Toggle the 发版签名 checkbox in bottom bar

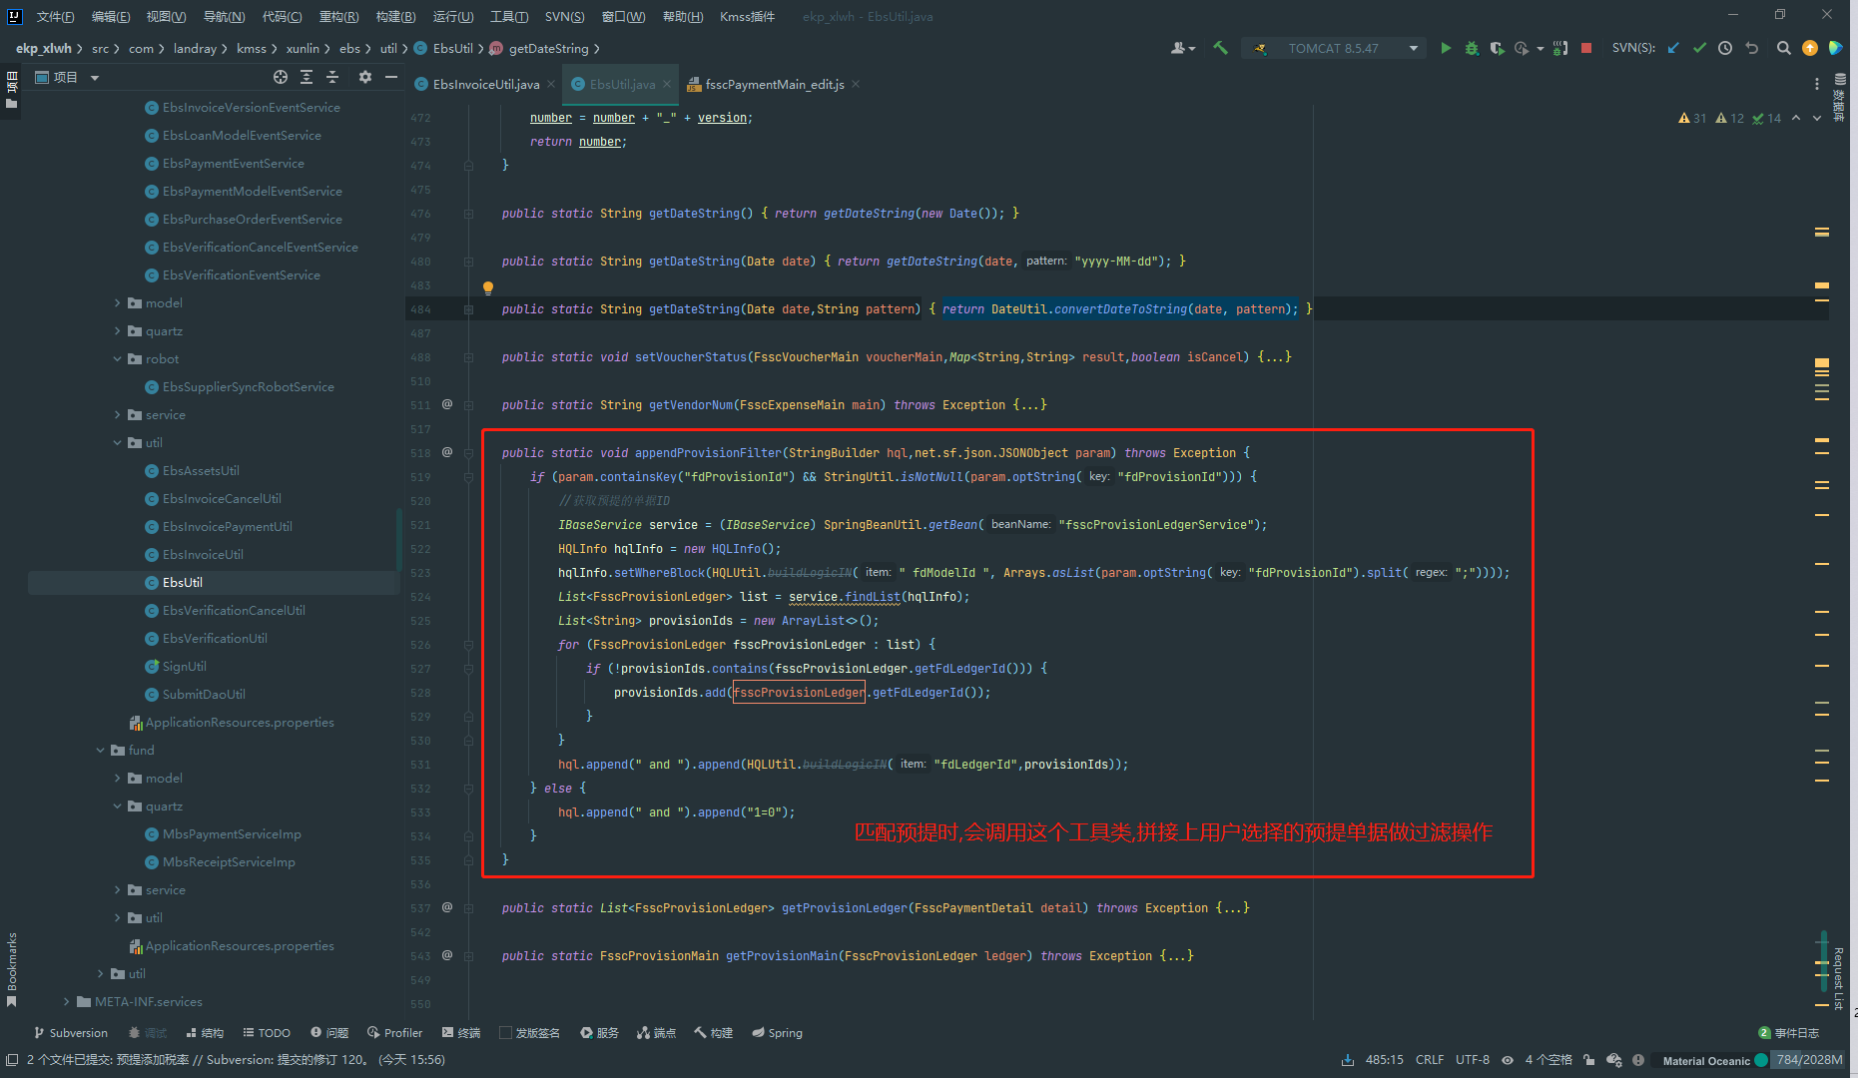pyautogui.click(x=505, y=1033)
